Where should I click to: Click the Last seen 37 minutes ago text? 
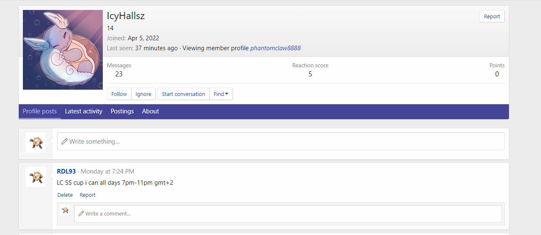pyautogui.click(x=156, y=48)
